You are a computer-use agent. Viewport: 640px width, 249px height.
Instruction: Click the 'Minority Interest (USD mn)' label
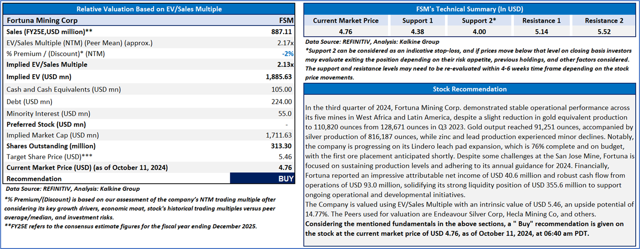pyautogui.click(x=48, y=113)
